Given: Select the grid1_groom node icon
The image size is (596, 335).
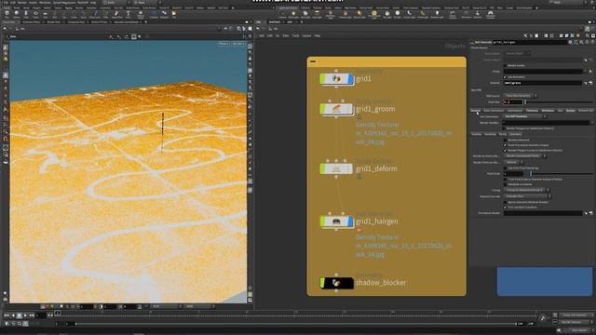Looking at the screenshot, I should (336, 109).
